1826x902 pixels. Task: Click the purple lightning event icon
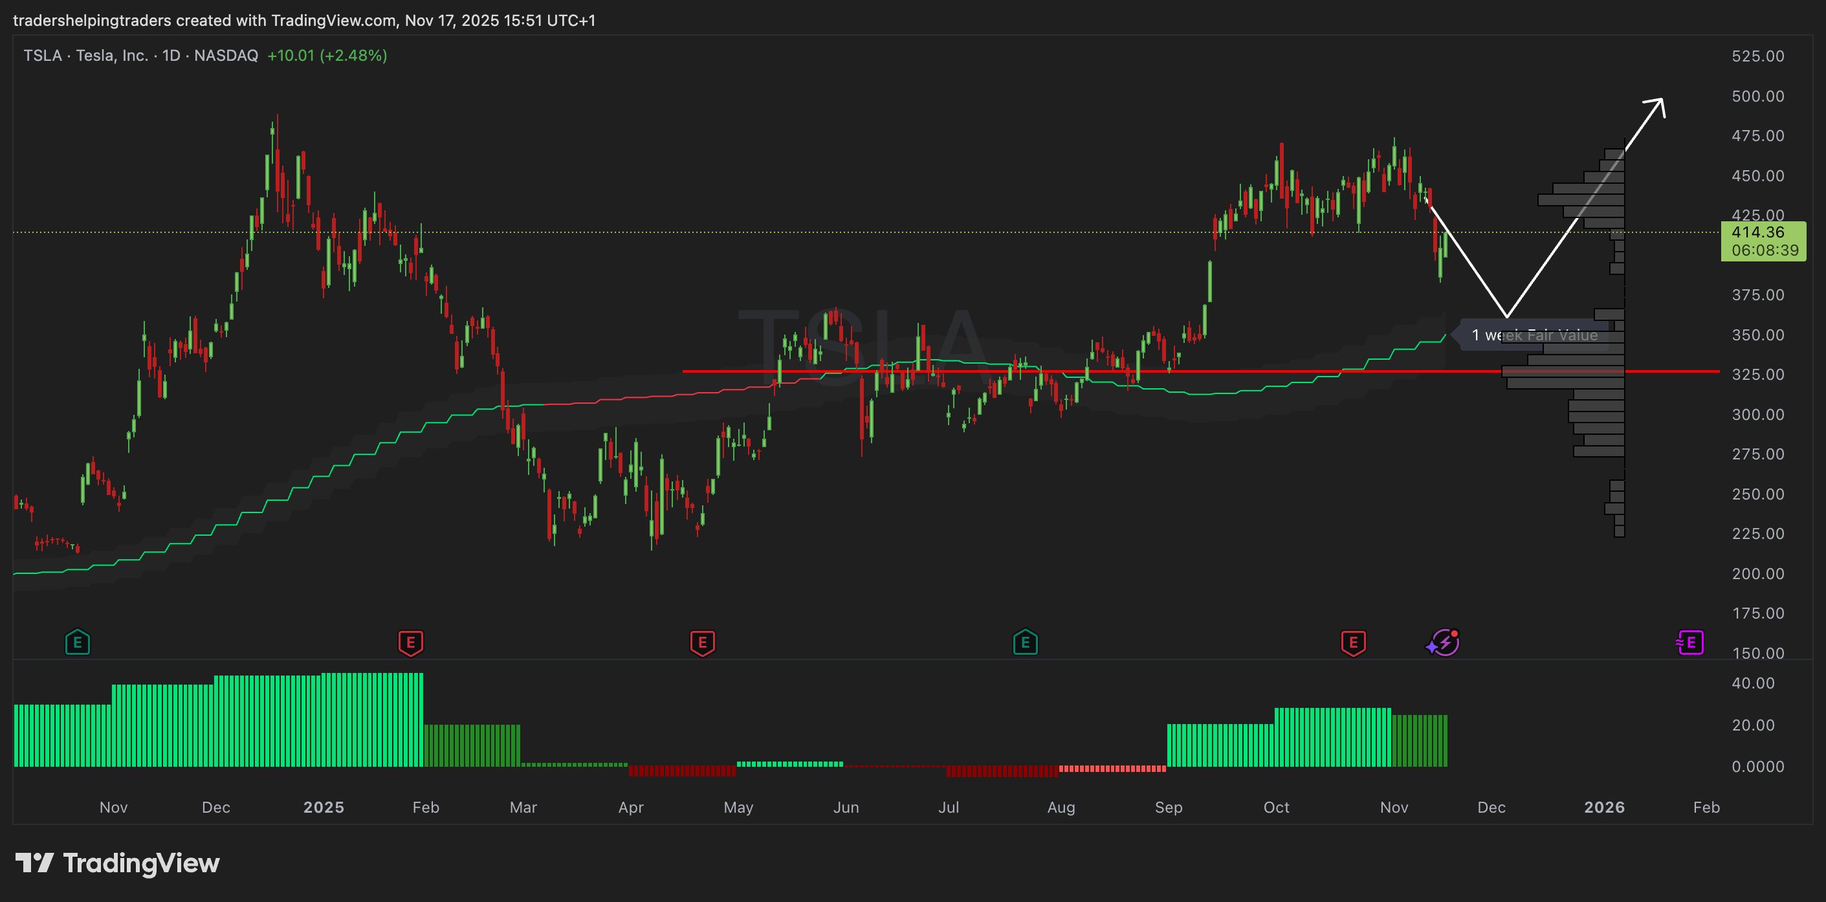click(x=1443, y=643)
